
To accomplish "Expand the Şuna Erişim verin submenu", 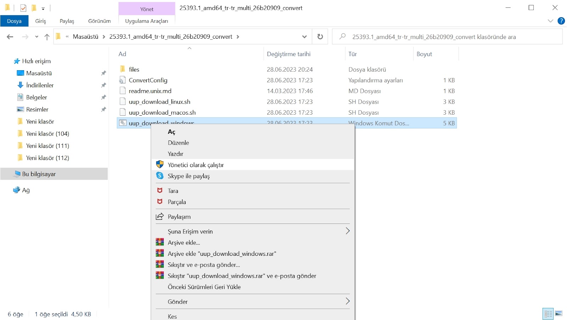I will tap(253, 231).
